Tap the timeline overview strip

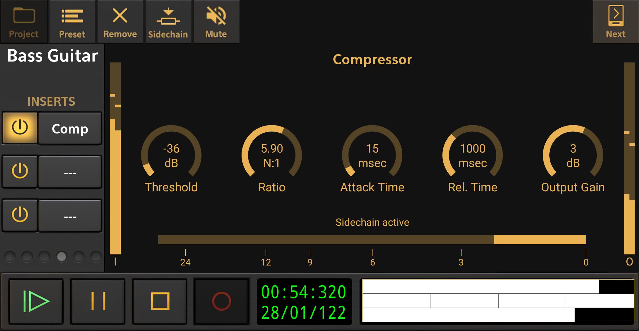click(x=498, y=301)
